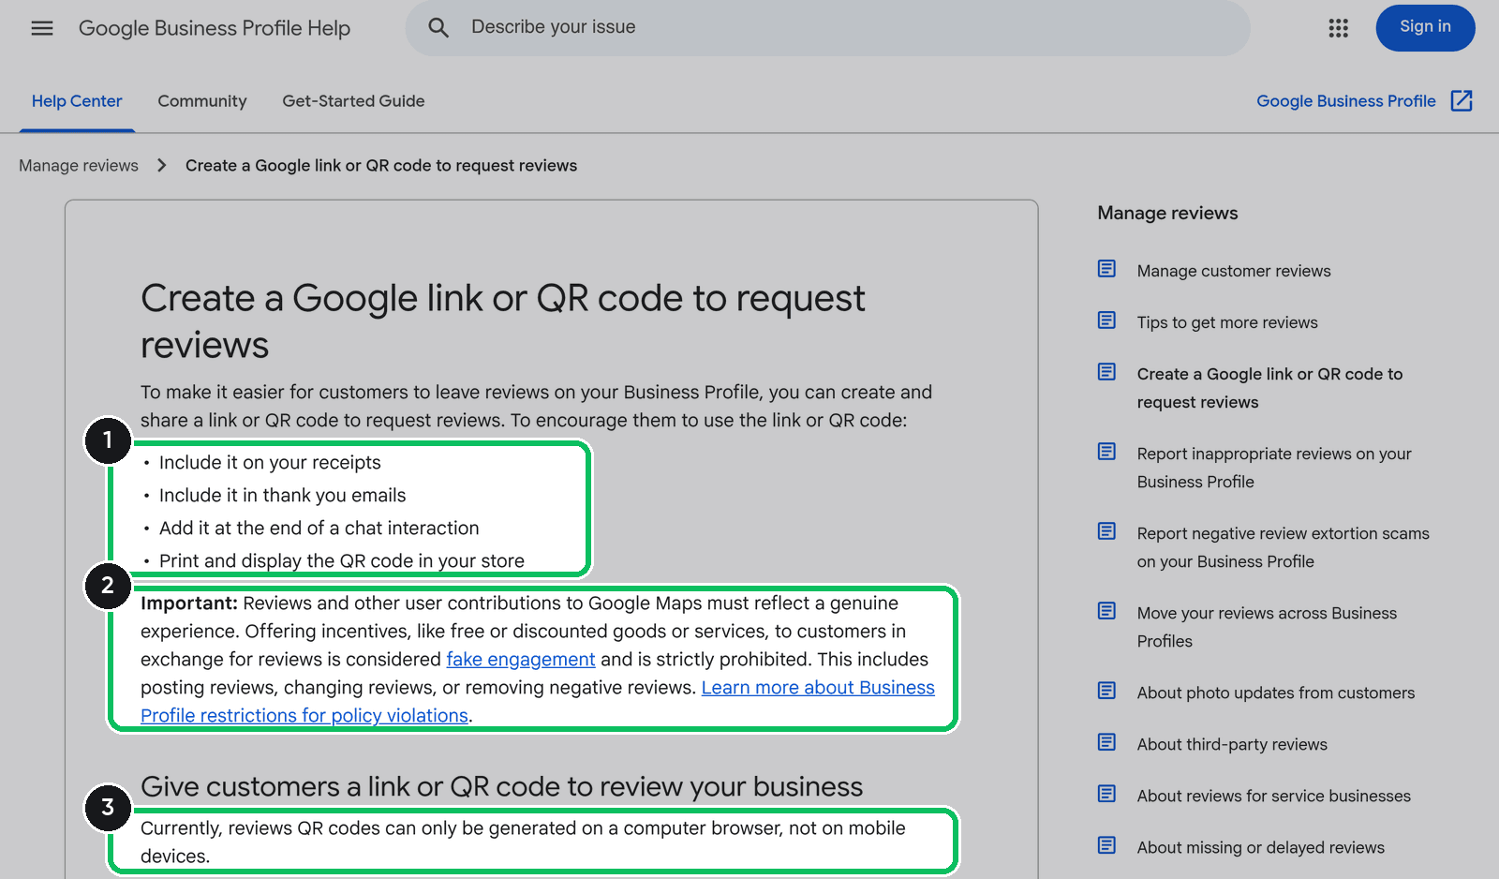Click the Sign in button
The height and width of the screenshot is (879, 1499).
[1425, 27]
